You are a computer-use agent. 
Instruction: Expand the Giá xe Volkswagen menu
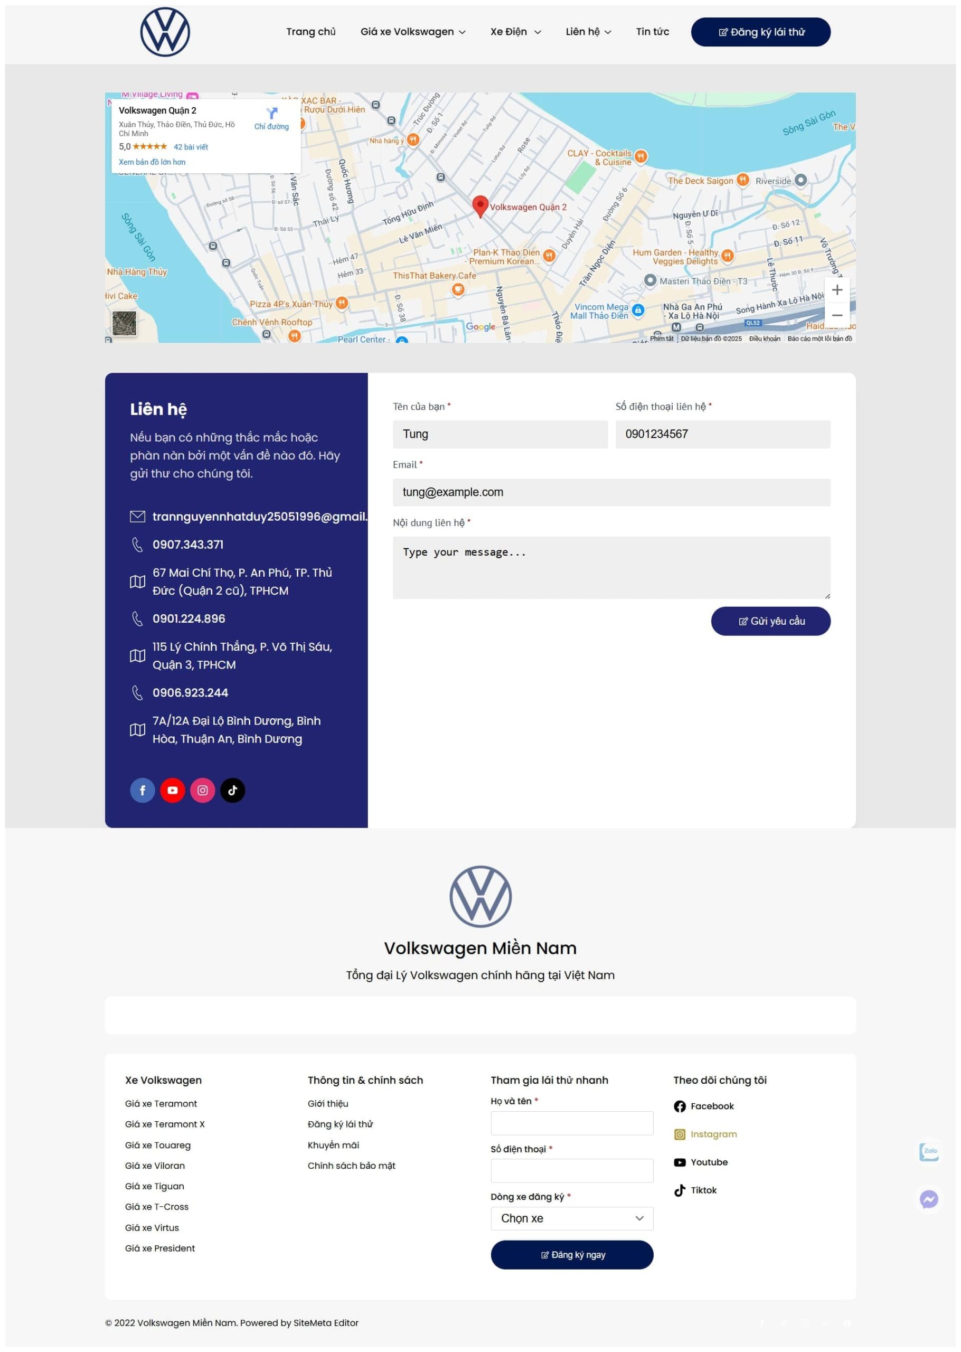click(412, 32)
